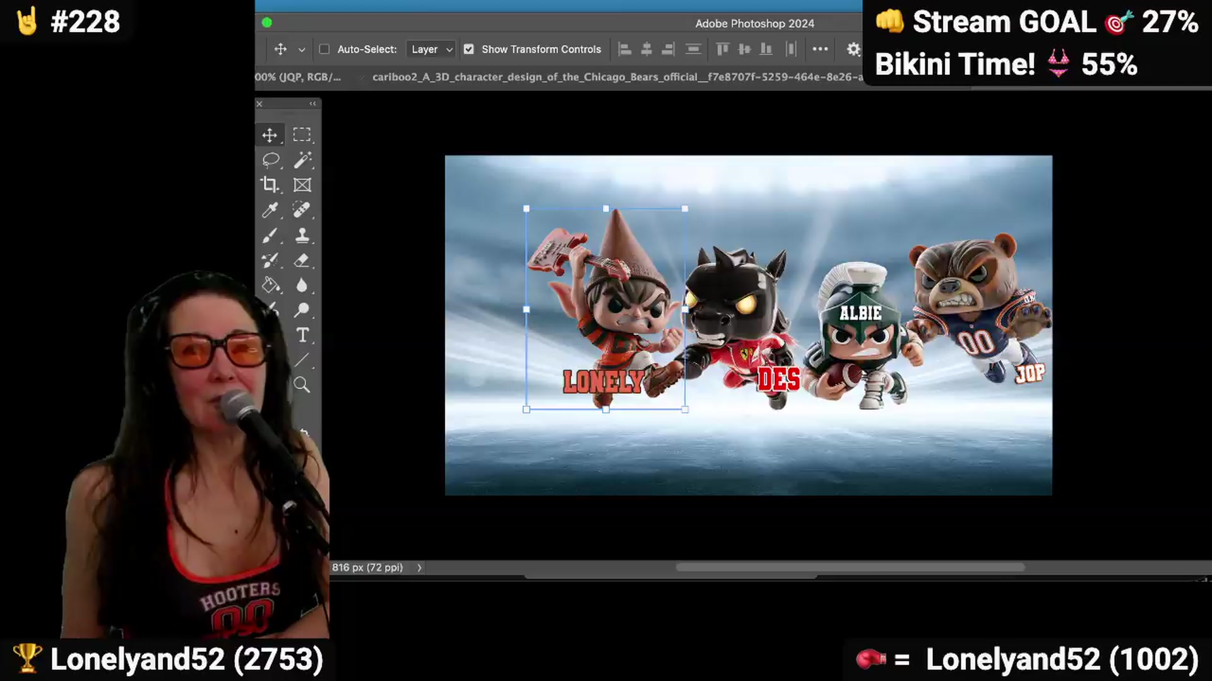Enable the Auto-Select checkbox
The image size is (1212, 681).
coord(324,49)
